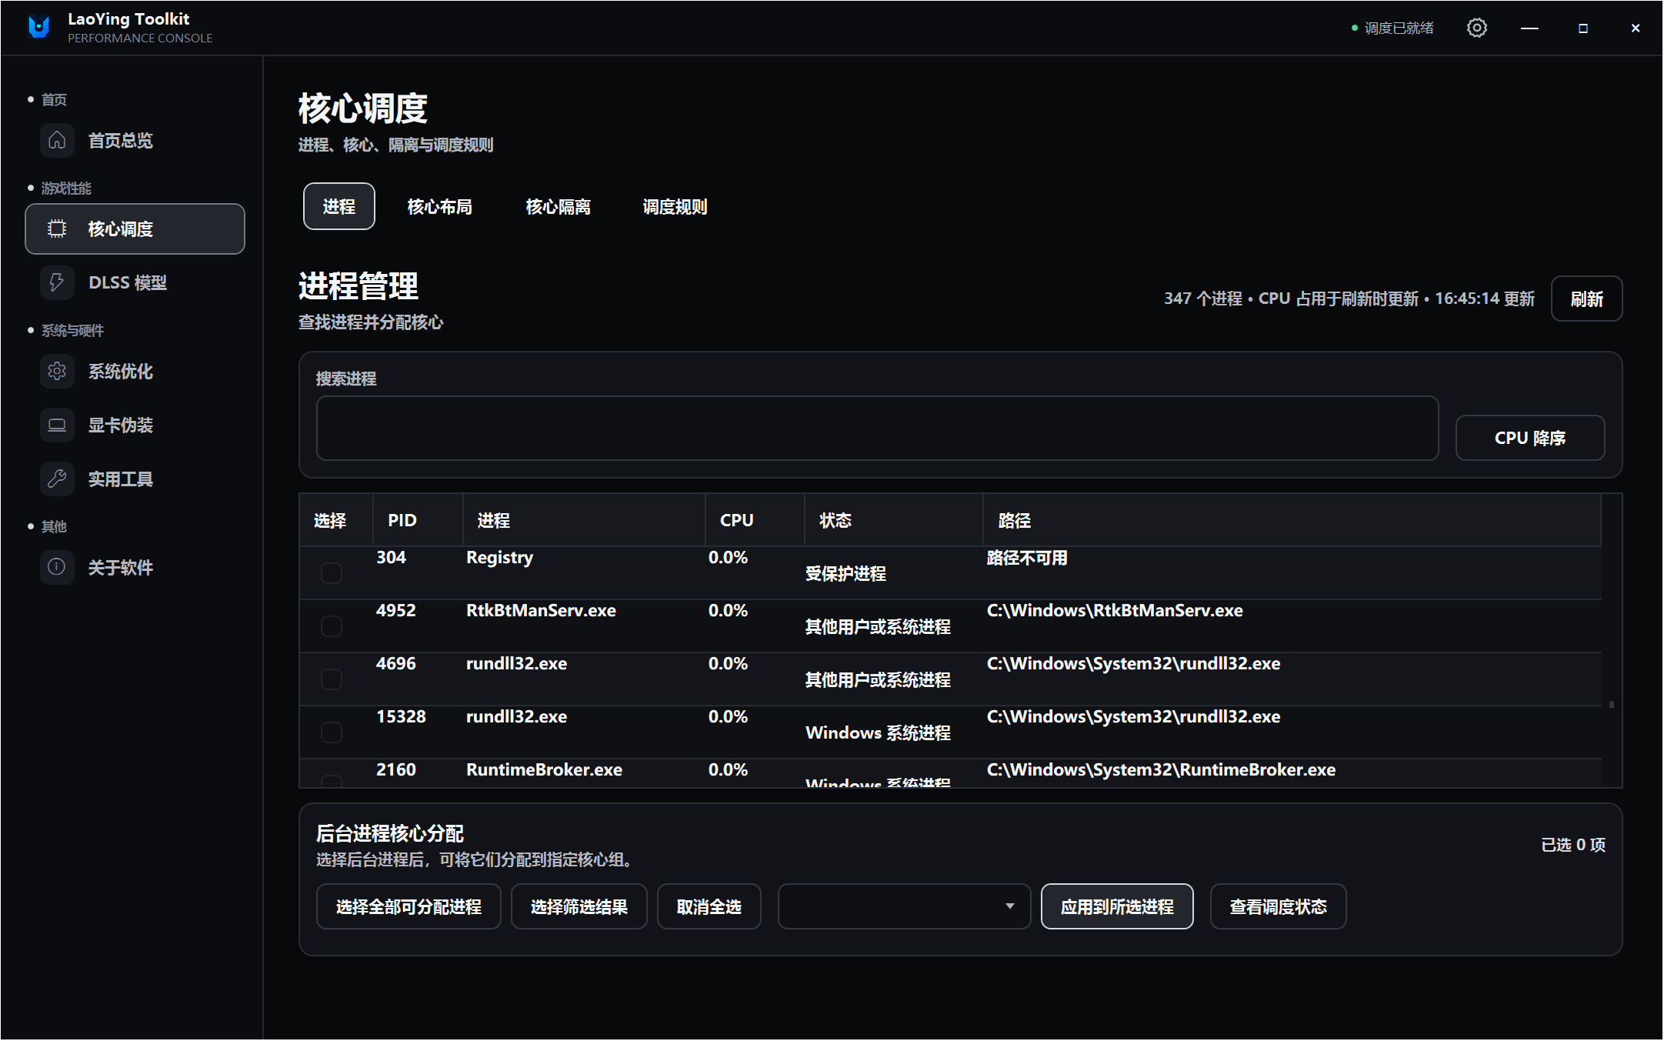Click path C:\Windows\System32\RuntimeBroker.exe
This screenshot has width=1664, height=1041.
click(1161, 769)
